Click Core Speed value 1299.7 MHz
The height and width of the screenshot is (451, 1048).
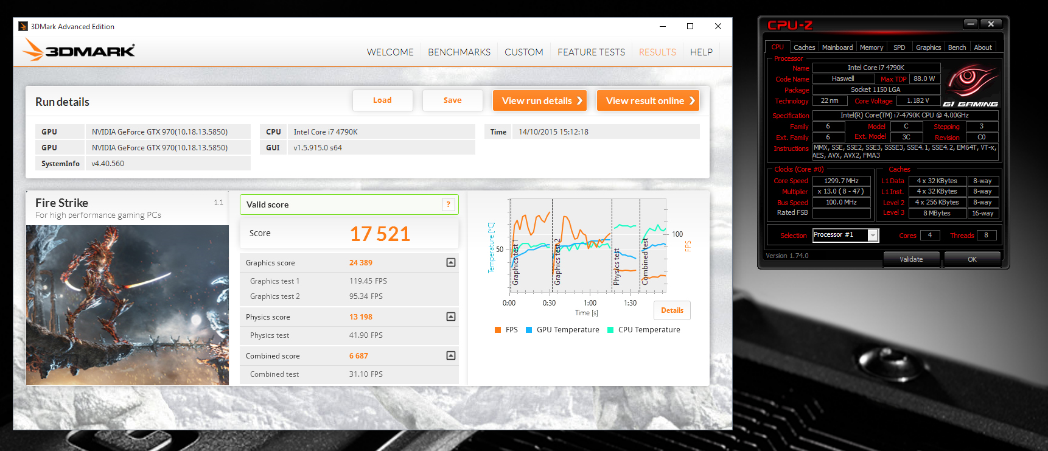pyautogui.click(x=842, y=181)
